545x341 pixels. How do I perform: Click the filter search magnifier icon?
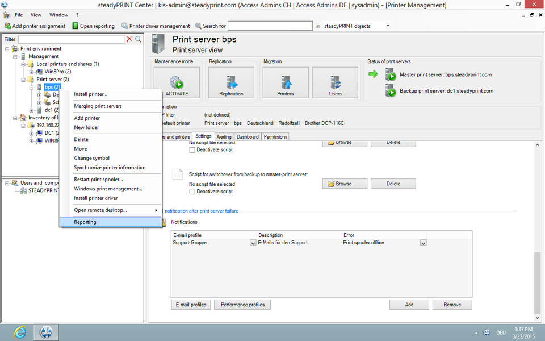(138, 39)
